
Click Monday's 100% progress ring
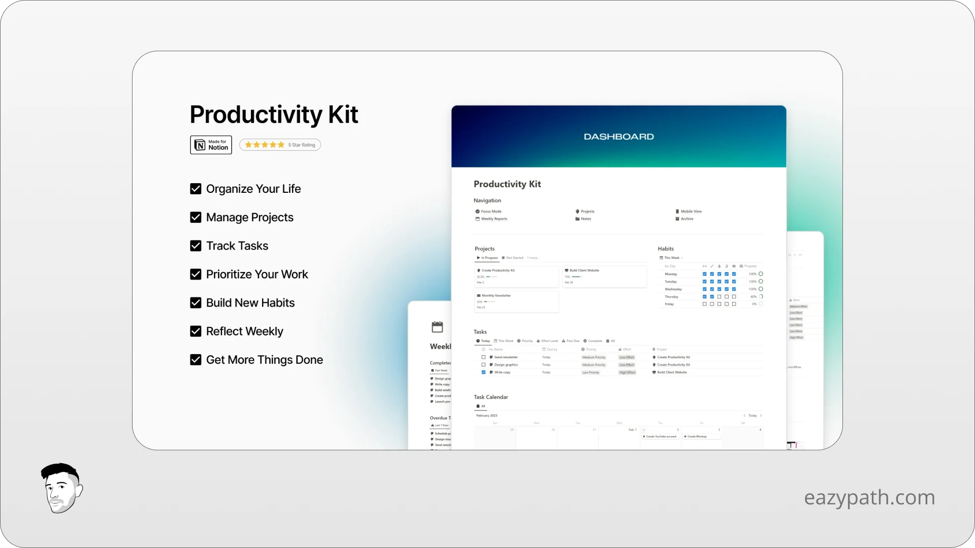coord(761,274)
